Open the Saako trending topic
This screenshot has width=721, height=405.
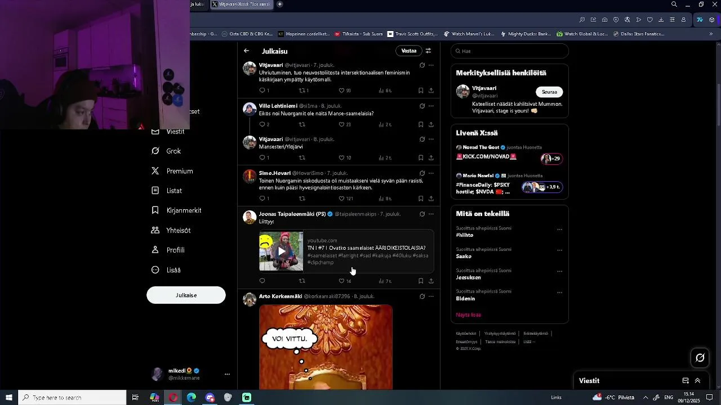(464, 256)
